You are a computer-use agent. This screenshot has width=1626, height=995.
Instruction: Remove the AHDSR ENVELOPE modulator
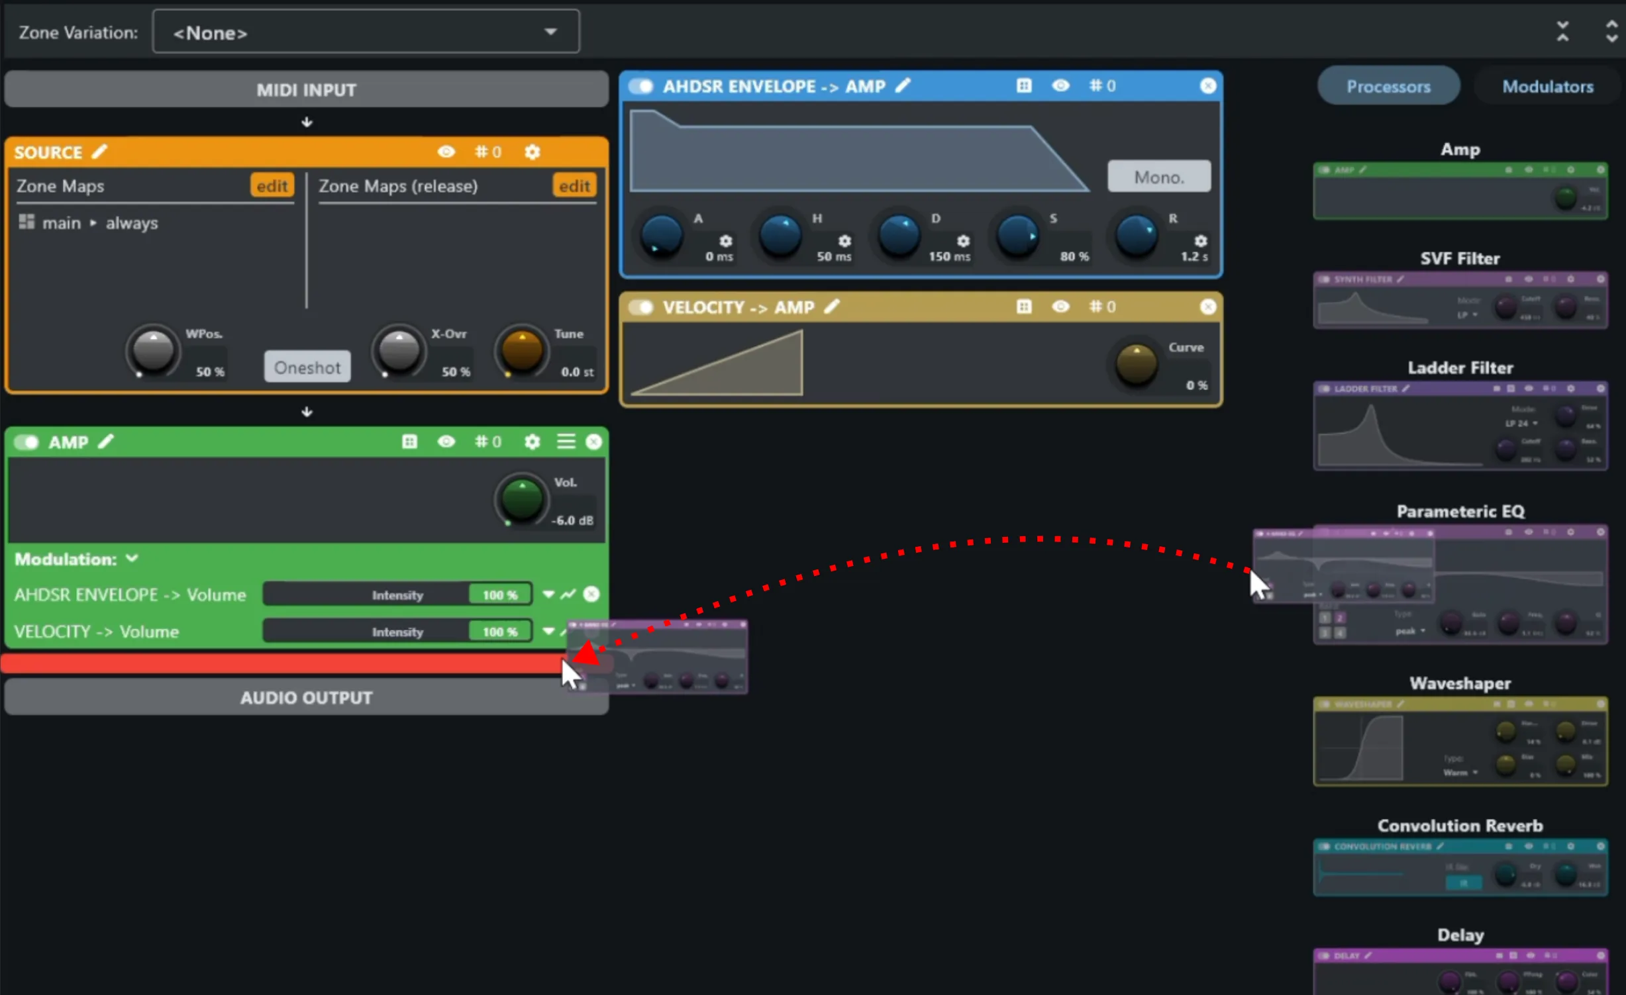pos(1208,85)
